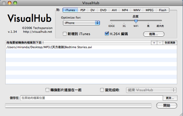Open the 進階... advanced settings button
The image size is (183, 116).
(x=154, y=34)
